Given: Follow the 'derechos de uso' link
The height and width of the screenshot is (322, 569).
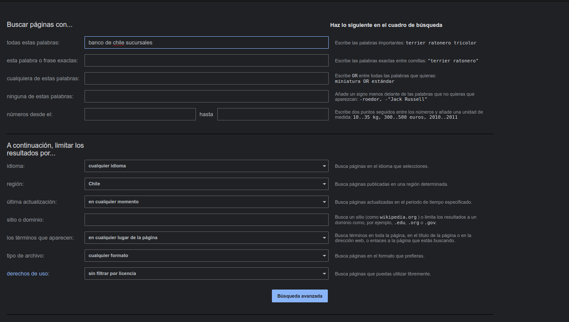Looking at the screenshot, I should [x=27, y=274].
